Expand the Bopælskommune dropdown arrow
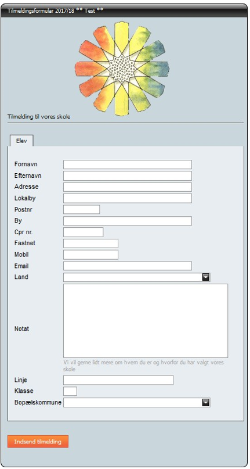This screenshot has width=250, height=469. click(x=206, y=403)
